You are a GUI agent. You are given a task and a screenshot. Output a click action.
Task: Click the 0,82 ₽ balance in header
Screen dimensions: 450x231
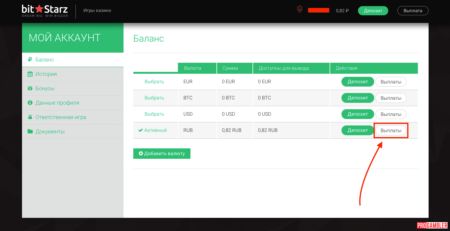click(x=342, y=11)
